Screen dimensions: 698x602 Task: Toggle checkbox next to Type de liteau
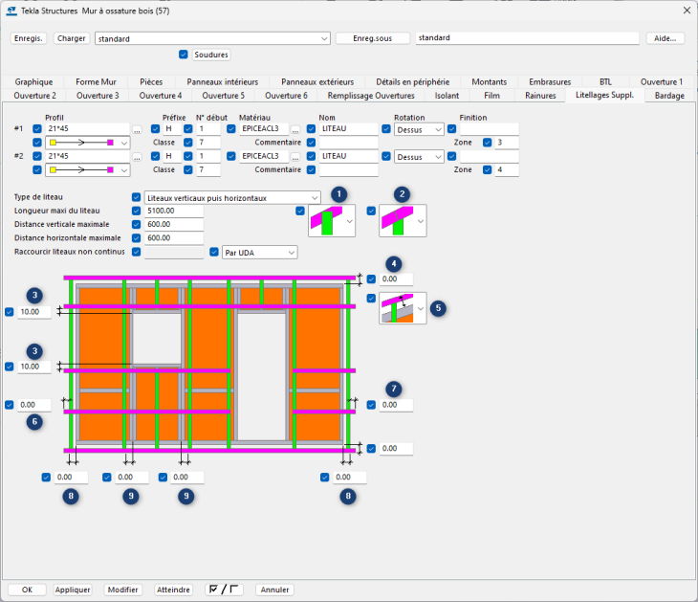[136, 197]
